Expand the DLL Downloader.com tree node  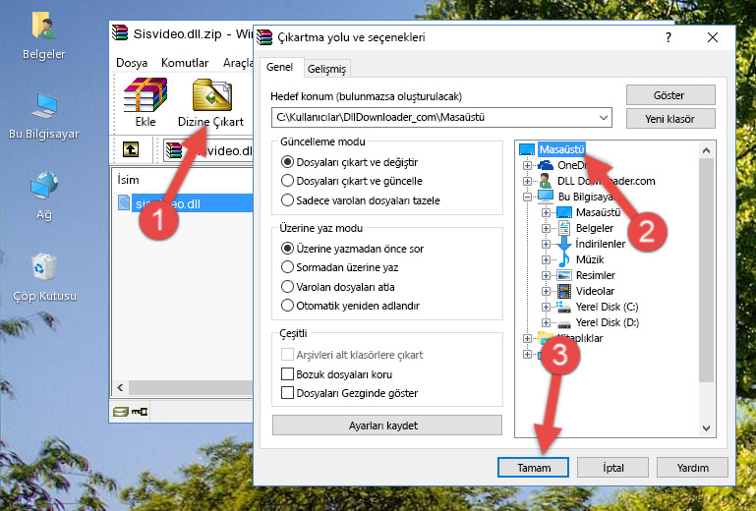[528, 181]
